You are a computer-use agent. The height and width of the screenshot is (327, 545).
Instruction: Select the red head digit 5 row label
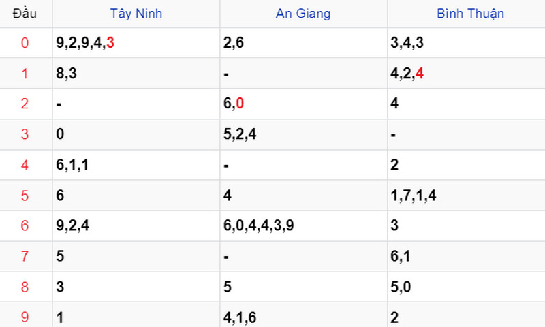pos(25,196)
